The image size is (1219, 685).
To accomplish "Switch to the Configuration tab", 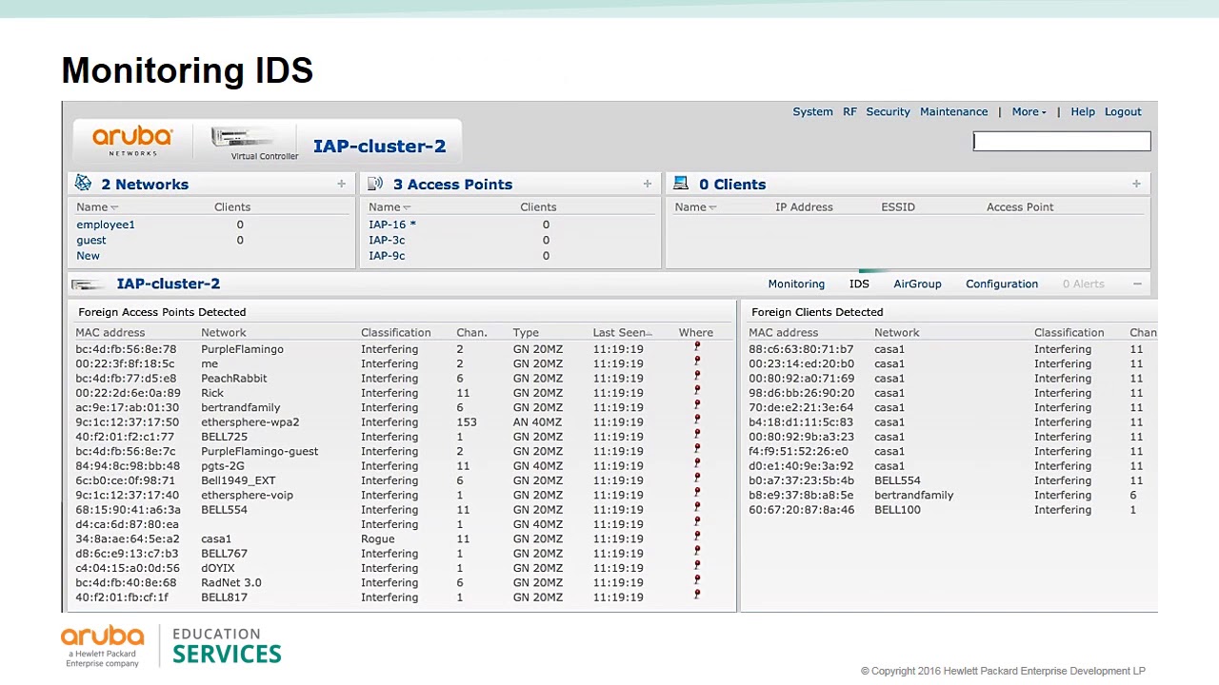I will coord(1002,284).
